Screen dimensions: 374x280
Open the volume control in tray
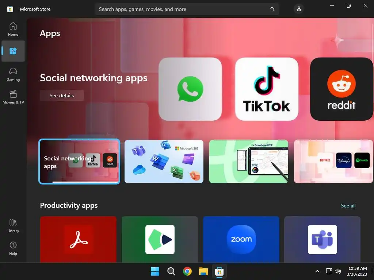click(x=338, y=271)
